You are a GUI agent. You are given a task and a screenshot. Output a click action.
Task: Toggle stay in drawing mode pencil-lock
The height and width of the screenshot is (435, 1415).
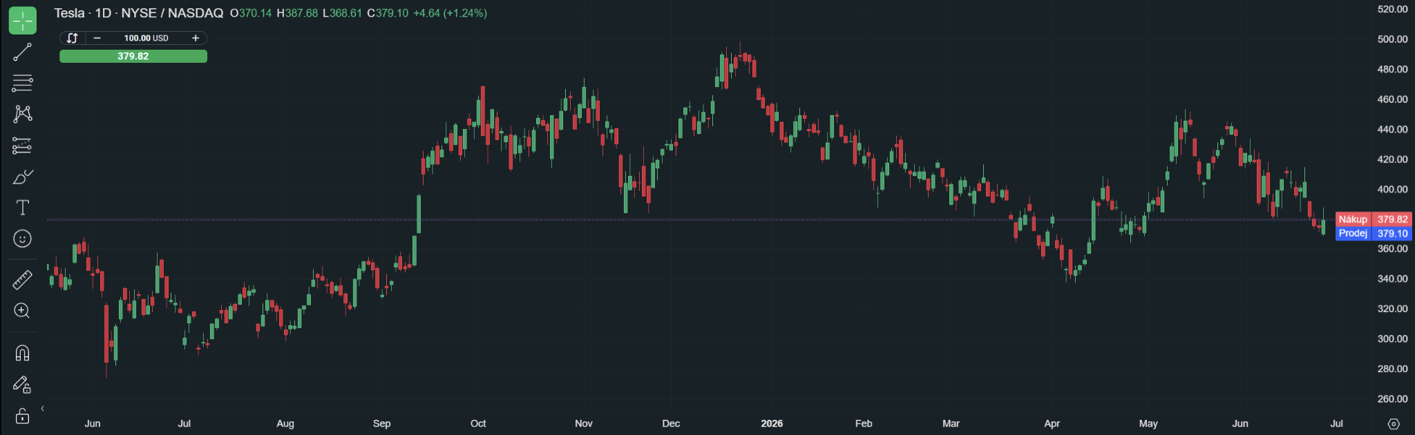(23, 385)
